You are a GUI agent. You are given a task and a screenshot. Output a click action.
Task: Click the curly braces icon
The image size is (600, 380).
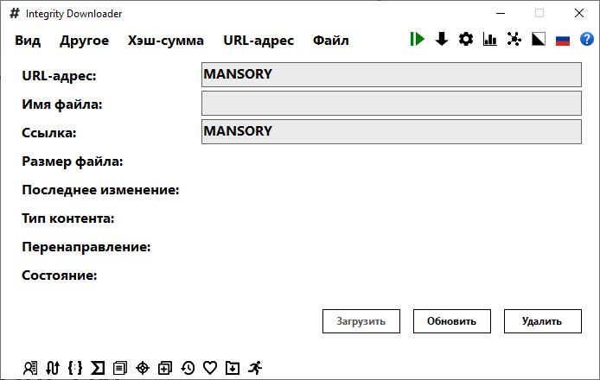[75, 368]
